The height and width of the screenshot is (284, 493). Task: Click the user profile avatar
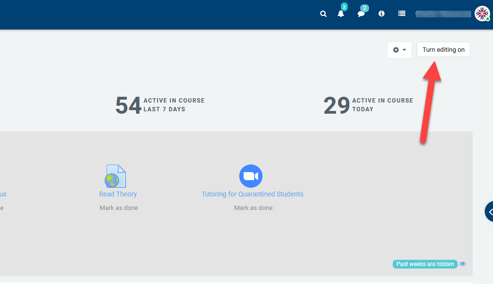coord(482,14)
